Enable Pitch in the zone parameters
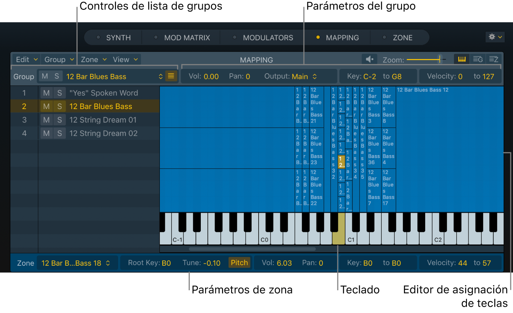Screen dimensions: 513x313 click(x=239, y=263)
